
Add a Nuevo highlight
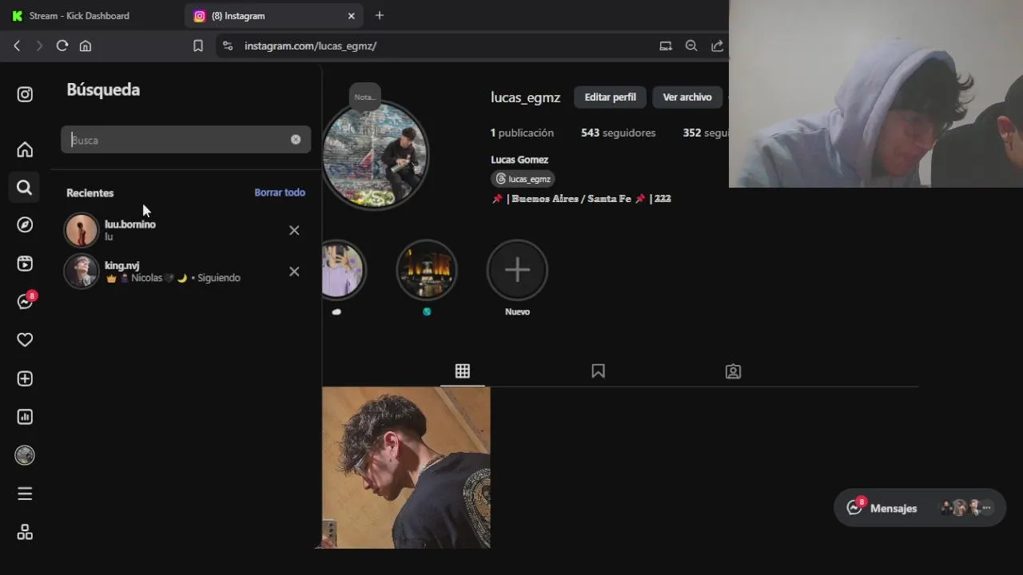click(x=517, y=270)
